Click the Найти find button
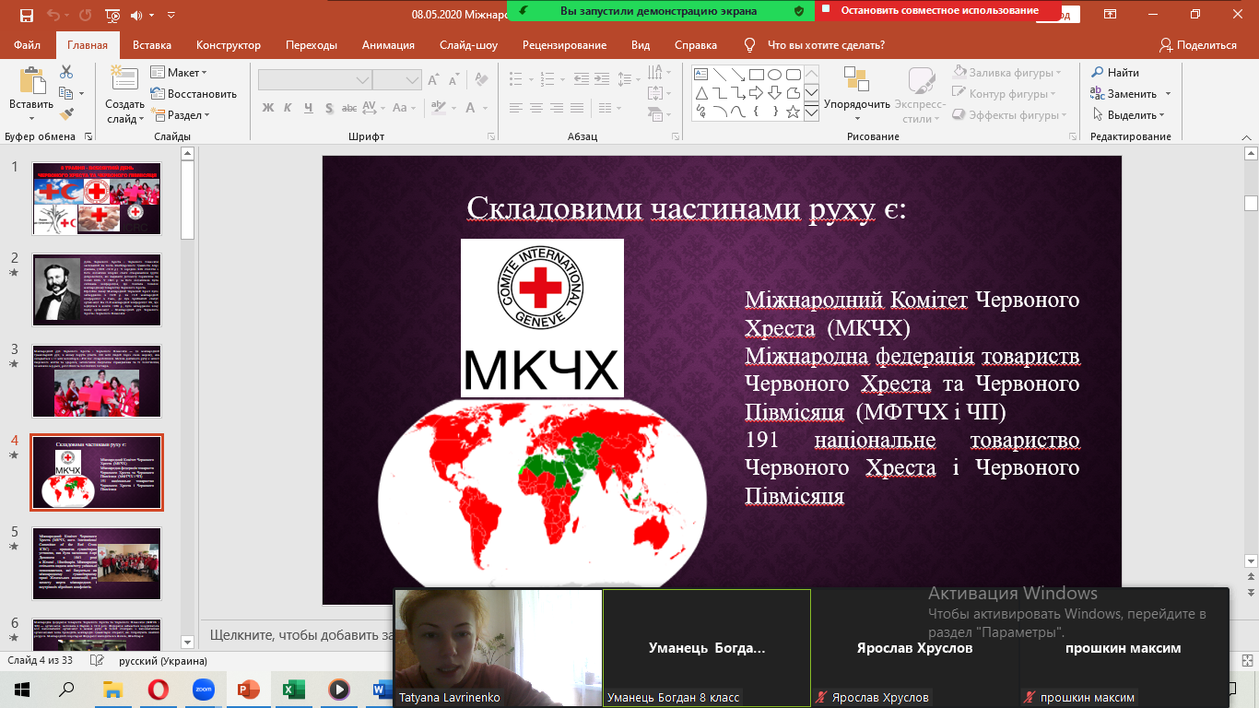1259x708 pixels. click(x=1115, y=72)
